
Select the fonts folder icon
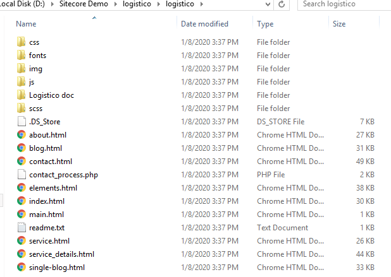22,56
